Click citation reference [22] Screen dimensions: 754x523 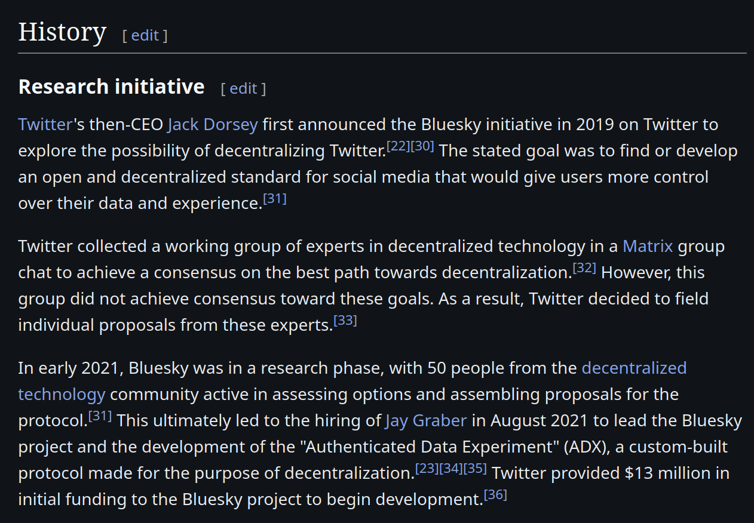coord(398,146)
